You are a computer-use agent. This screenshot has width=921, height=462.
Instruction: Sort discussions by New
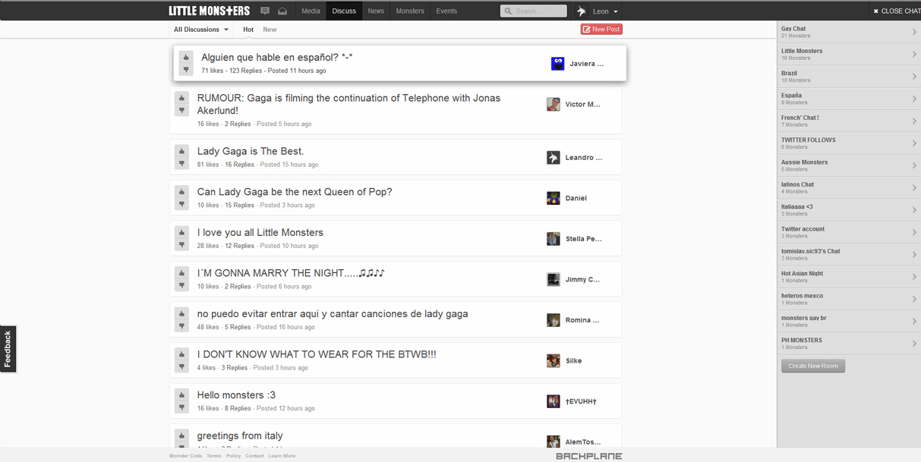270,30
